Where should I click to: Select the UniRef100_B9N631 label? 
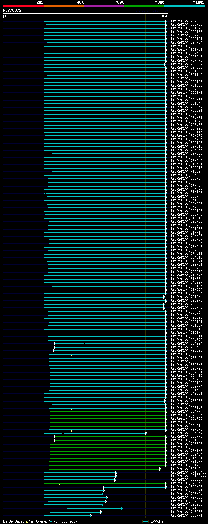coord(187,153)
